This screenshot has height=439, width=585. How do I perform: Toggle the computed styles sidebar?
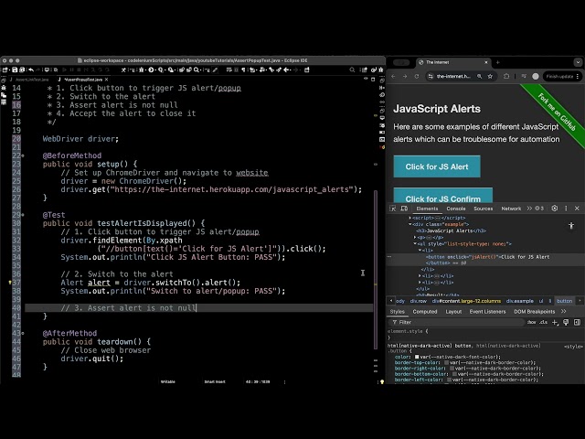(x=577, y=322)
